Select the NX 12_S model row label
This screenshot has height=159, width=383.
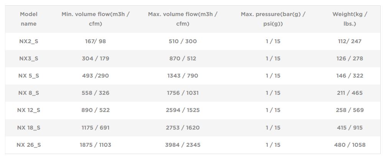(x=29, y=110)
